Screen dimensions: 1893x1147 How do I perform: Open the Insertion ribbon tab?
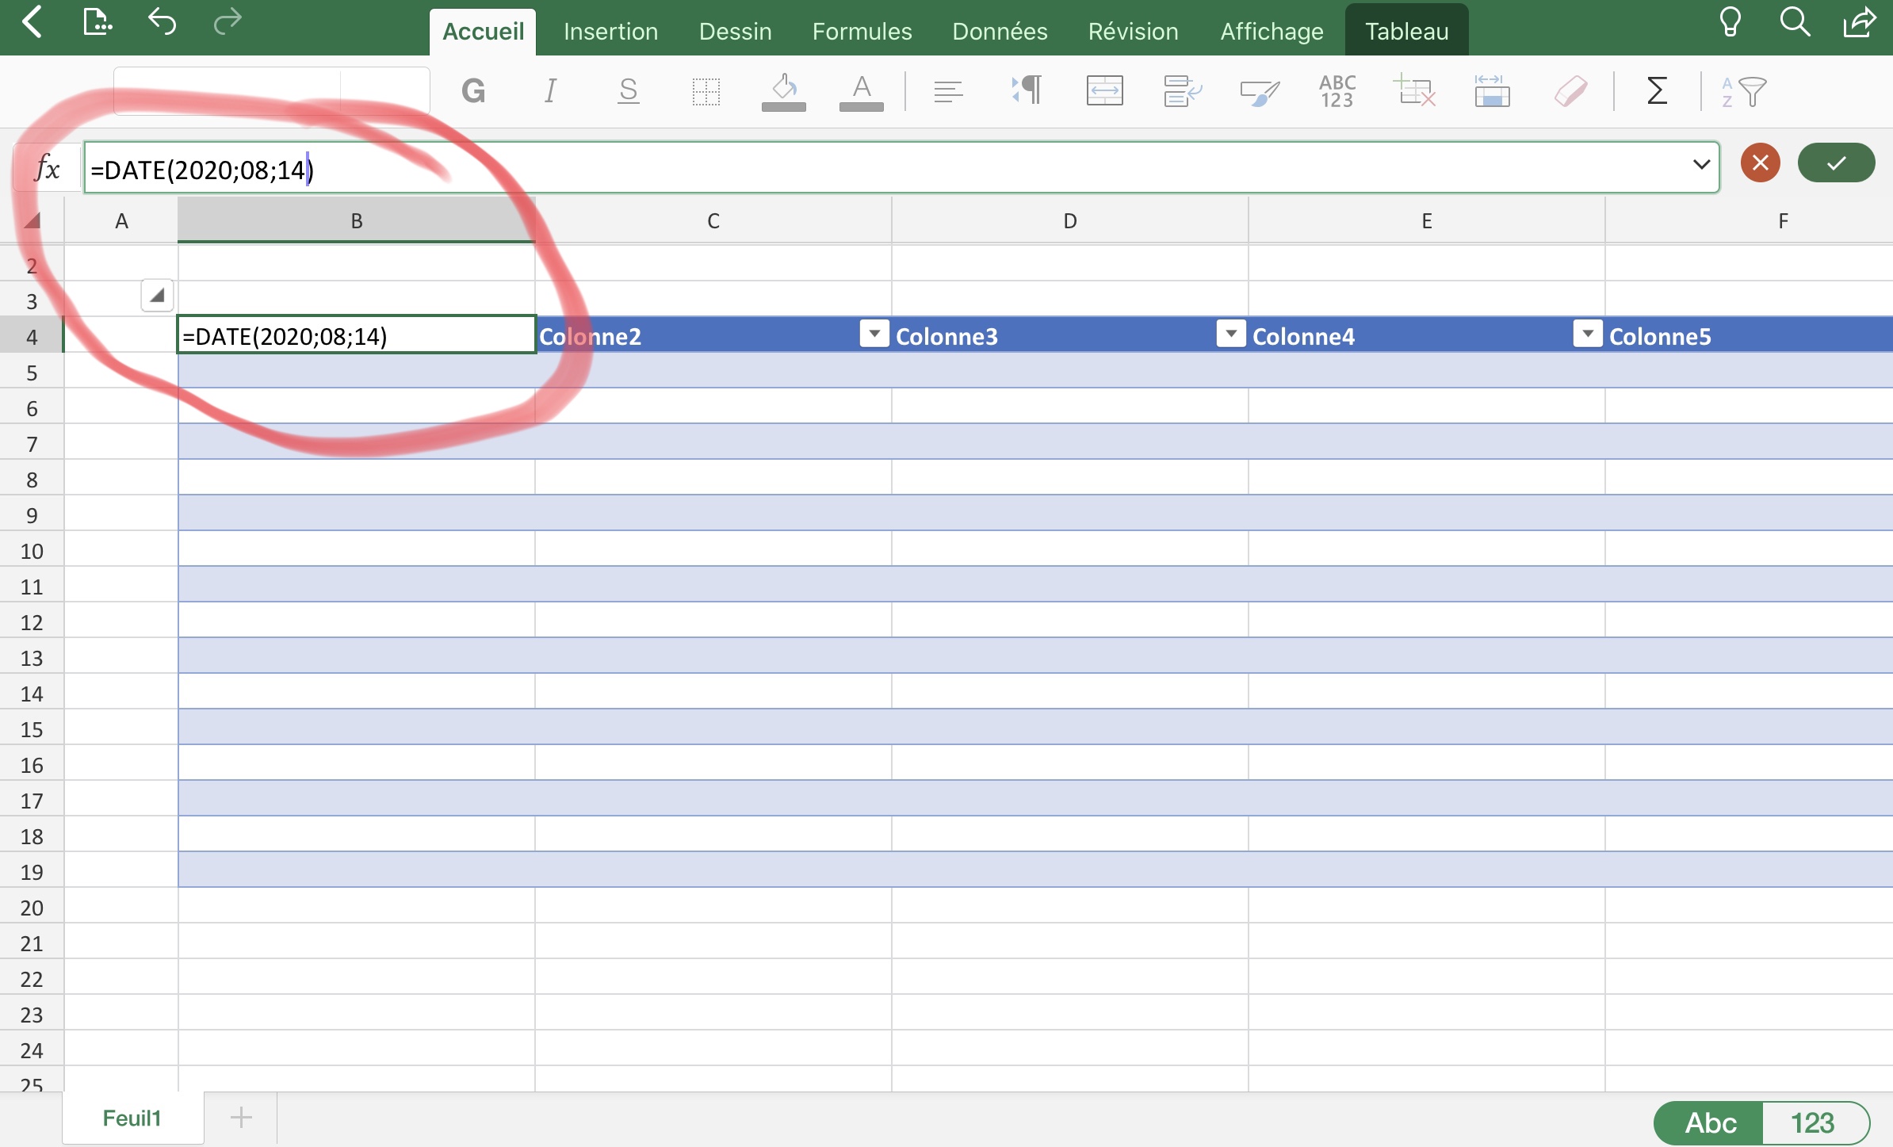tap(610, 32)
